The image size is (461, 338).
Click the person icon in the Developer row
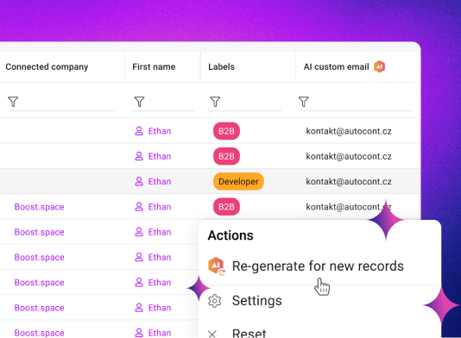point(139,181)
